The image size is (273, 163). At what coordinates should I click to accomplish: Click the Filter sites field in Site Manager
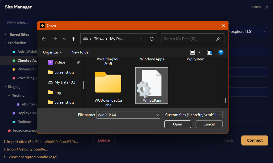(x=32, y=23)
